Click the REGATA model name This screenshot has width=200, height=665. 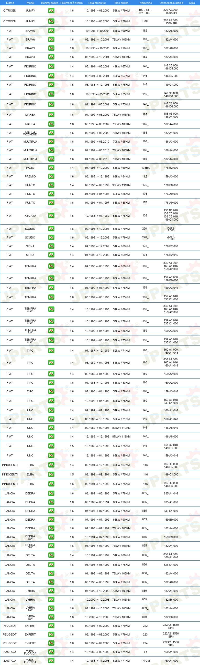coord(30,216)
